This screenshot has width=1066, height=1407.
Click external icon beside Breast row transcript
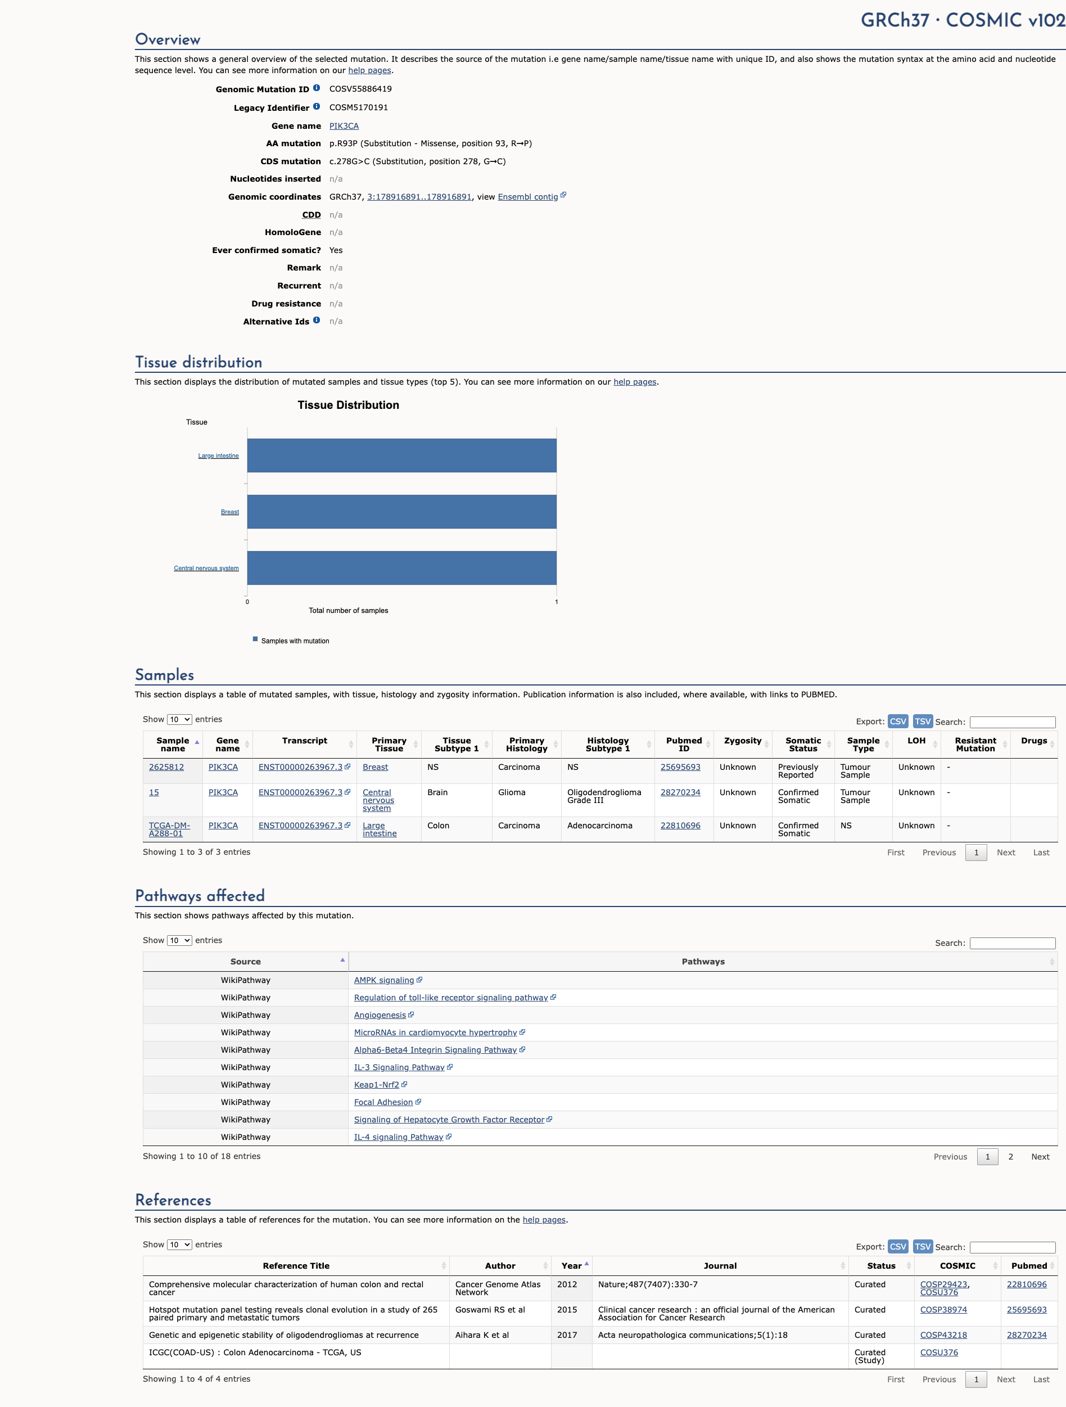(347, 766)
